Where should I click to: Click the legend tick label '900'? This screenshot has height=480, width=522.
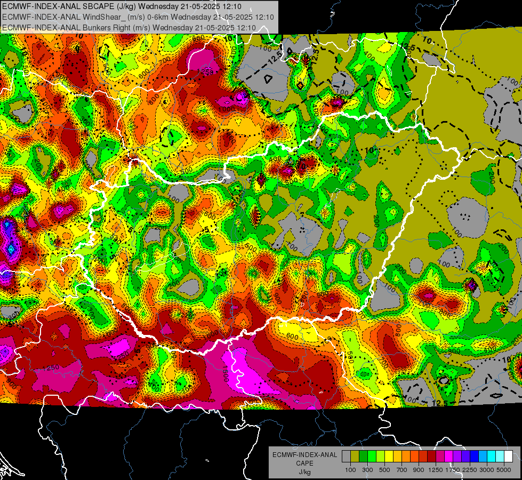419,470
